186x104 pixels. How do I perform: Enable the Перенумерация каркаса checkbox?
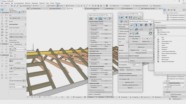[90, 68]
